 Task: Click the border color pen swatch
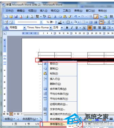coord(60,22)
